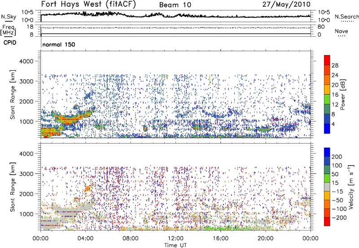Select the 'N.Sky' legend label
359x248 pixels.
(x=9, y=17)
